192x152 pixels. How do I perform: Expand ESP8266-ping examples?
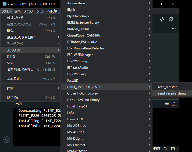point(106,61)
